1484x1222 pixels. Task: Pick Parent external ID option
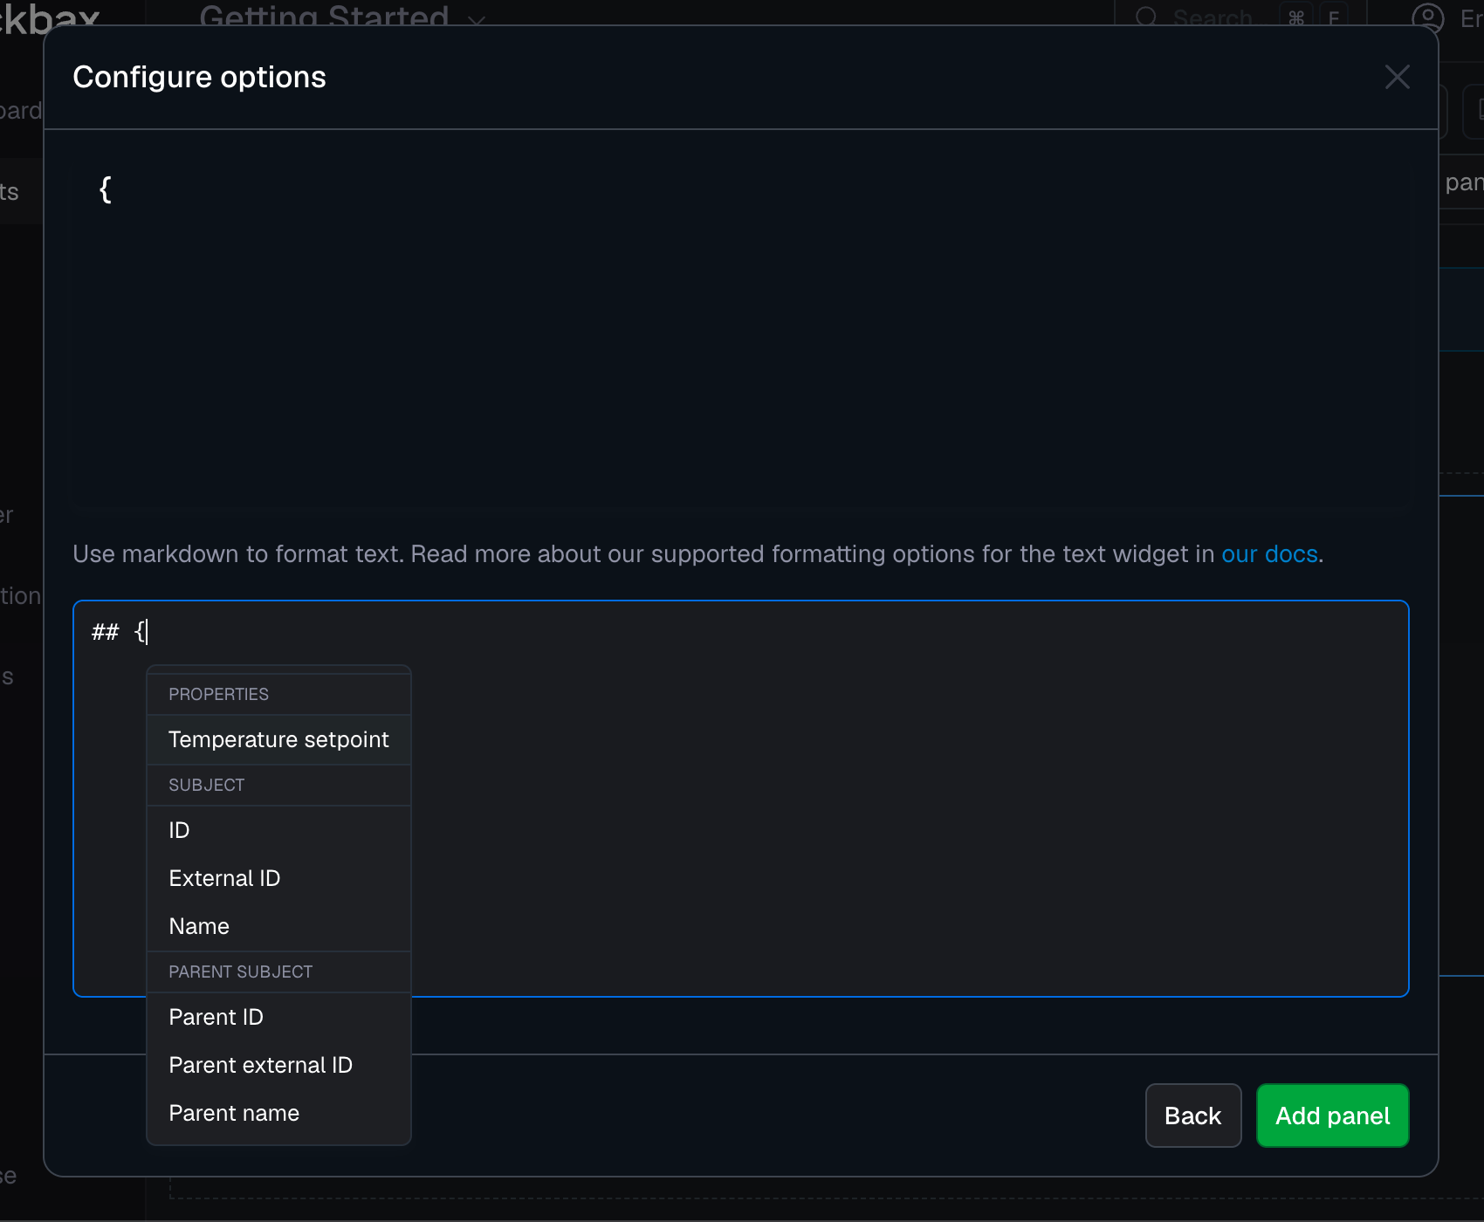point(278,1065)
